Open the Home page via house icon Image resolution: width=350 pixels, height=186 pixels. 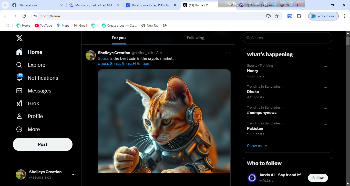[x=19, y=52]
